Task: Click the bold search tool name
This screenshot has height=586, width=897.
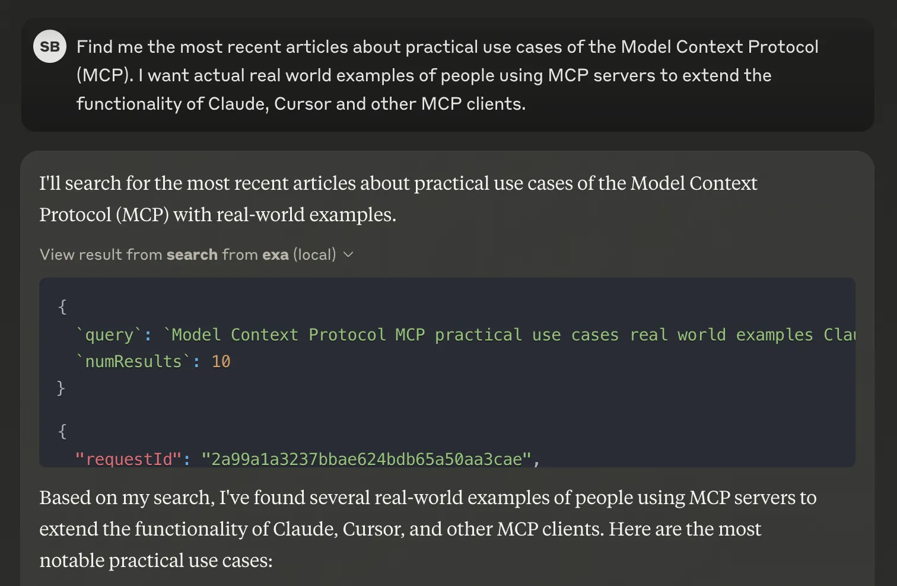Action: 192,254
